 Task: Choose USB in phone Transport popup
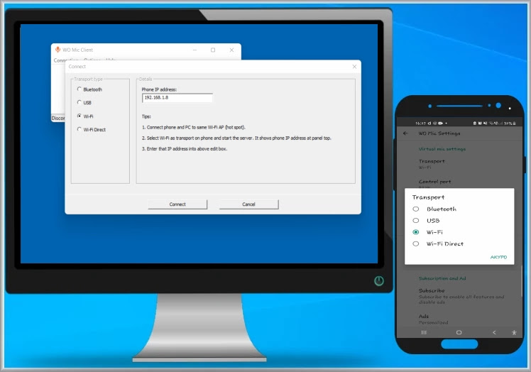(427, 221)
